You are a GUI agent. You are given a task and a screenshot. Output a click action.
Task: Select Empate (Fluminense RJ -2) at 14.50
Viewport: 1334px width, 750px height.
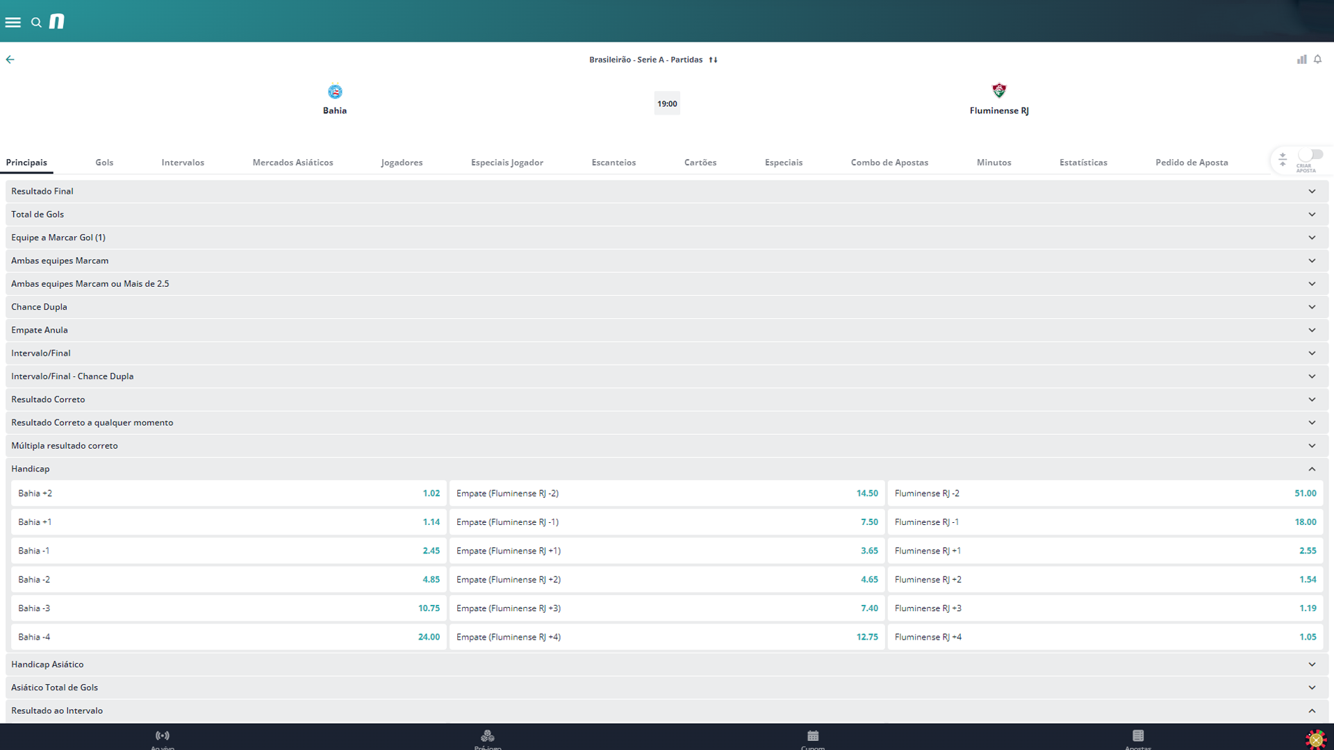pos(667,494)
